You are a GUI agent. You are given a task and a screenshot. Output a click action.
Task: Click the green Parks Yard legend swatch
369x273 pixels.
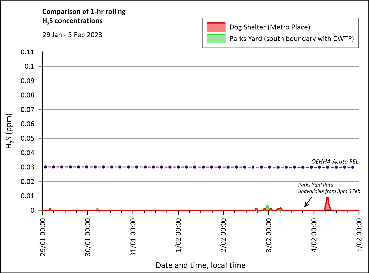coord(216,38)
